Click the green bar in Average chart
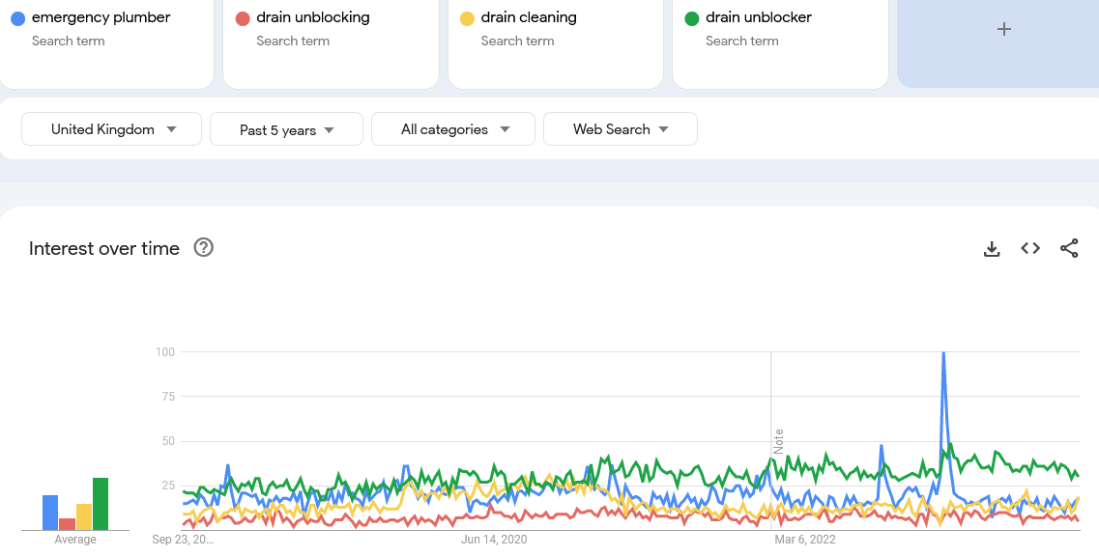1099x556 pixels. 101,504
